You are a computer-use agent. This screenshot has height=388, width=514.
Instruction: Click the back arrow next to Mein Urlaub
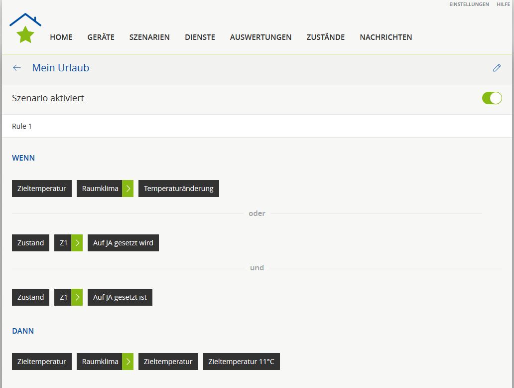tap(17, 68)
